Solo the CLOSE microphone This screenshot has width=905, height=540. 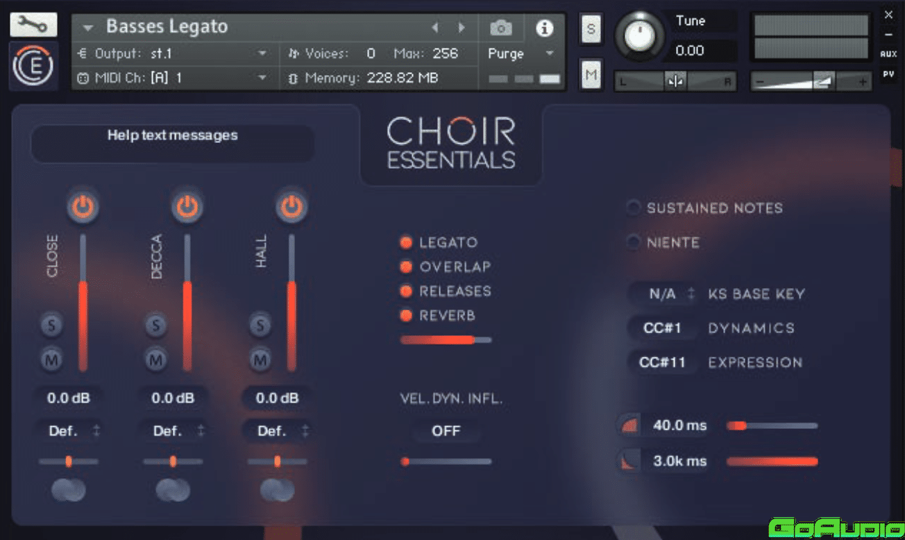pyautogui.click(x=51, y=325)
